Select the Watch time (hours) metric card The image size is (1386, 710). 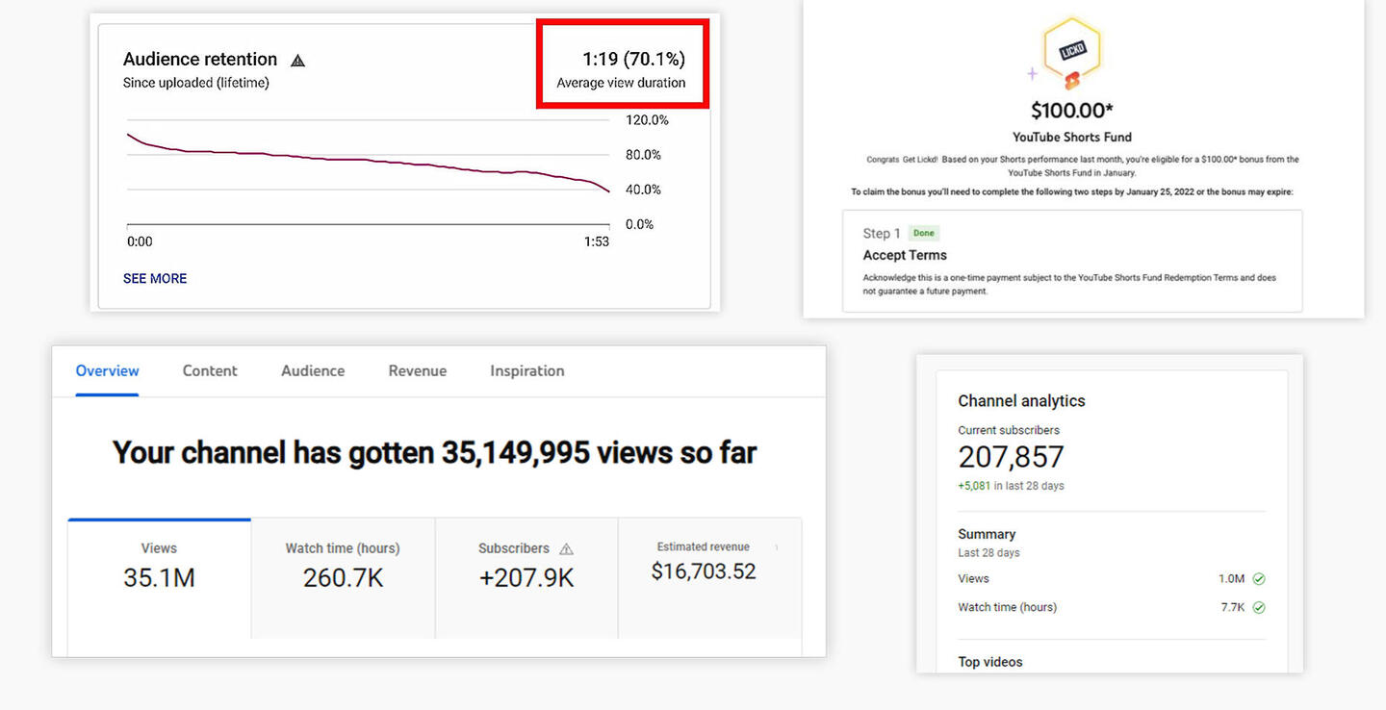point(343,577)
